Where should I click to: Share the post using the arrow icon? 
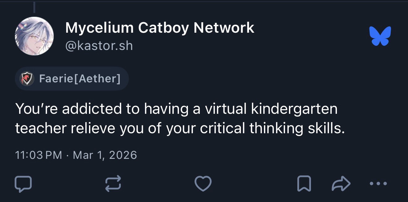(x=341, y=183)
